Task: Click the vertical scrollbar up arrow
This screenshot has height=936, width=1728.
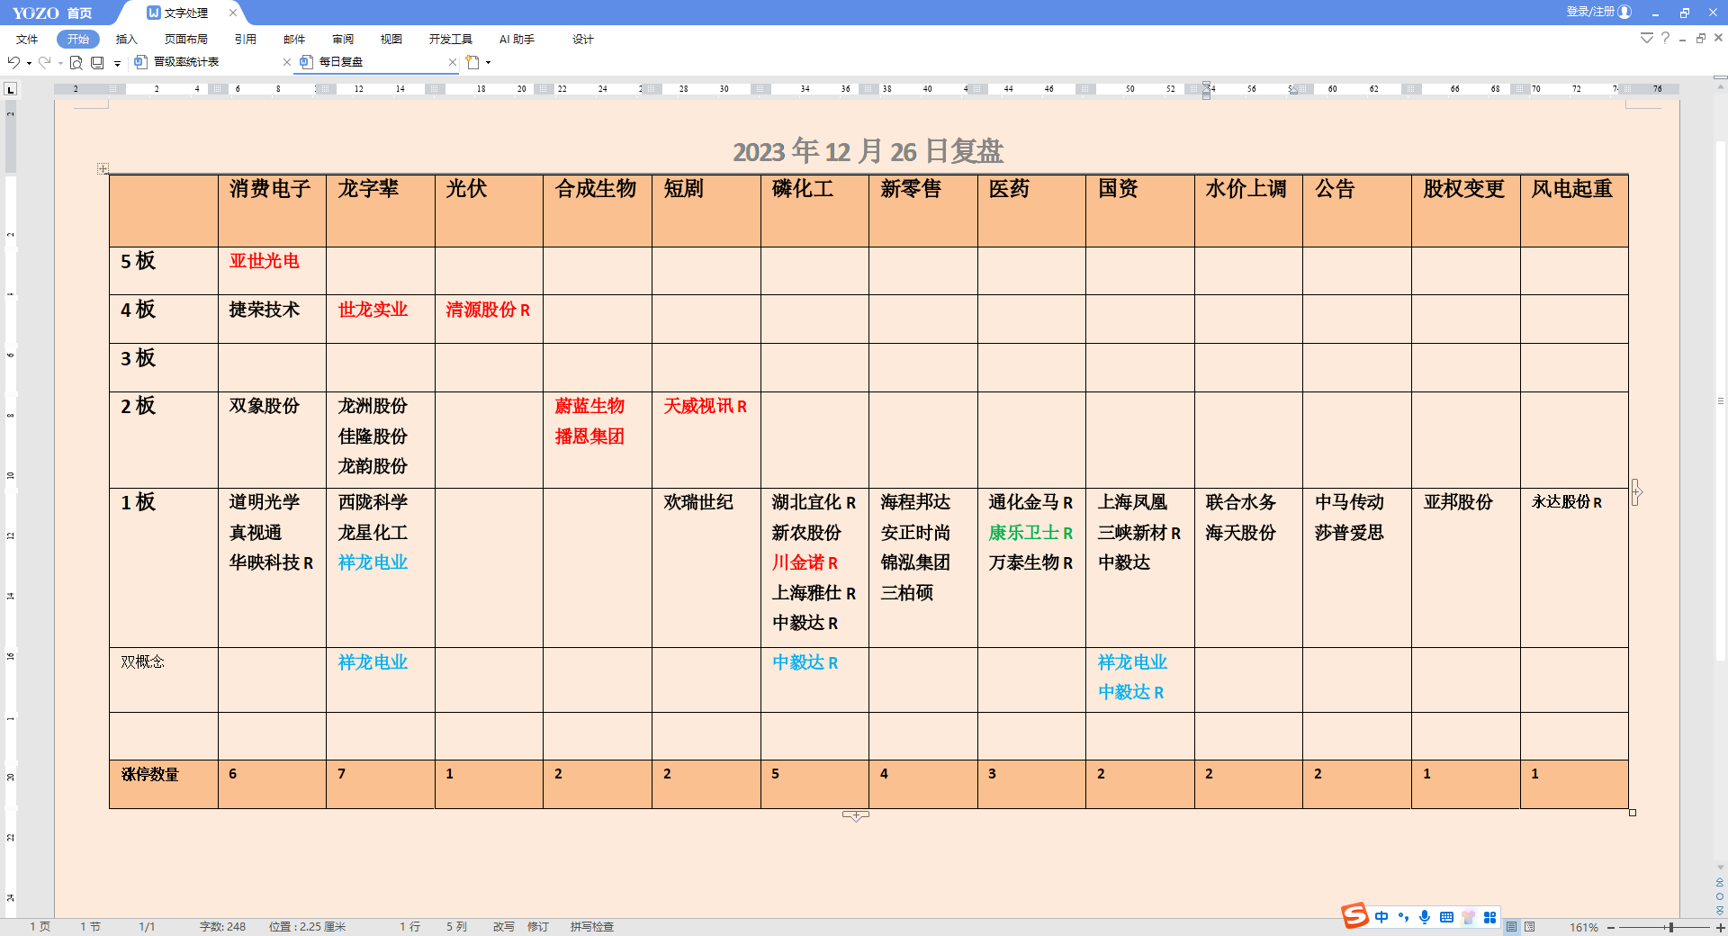Action: pos(1720,87)
